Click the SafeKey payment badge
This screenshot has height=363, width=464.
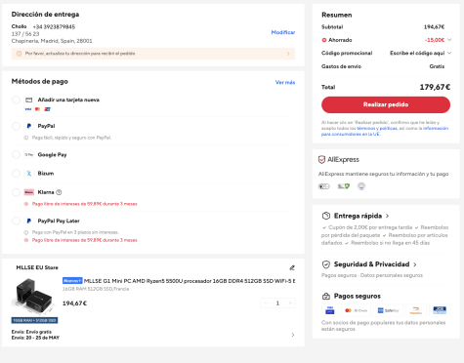click(388, 310)
